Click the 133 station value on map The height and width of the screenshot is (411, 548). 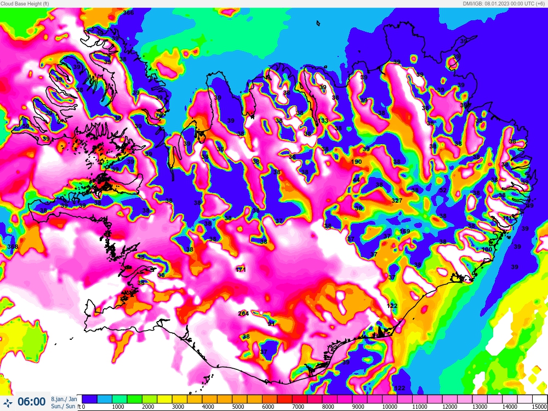[x=324, y=121]
